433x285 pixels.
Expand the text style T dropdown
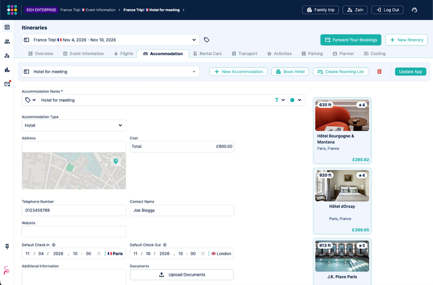tap(280, 100)
